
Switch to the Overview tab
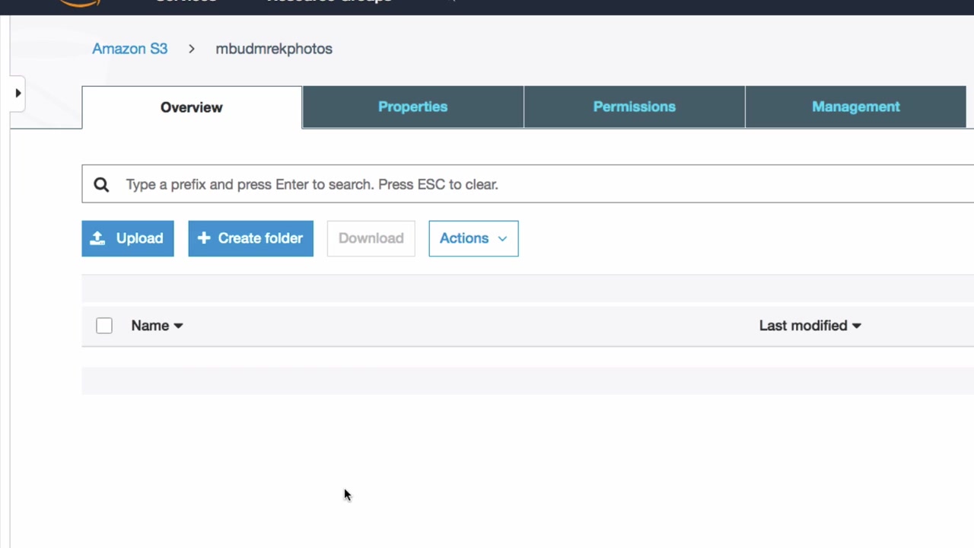tap(192, 107)
